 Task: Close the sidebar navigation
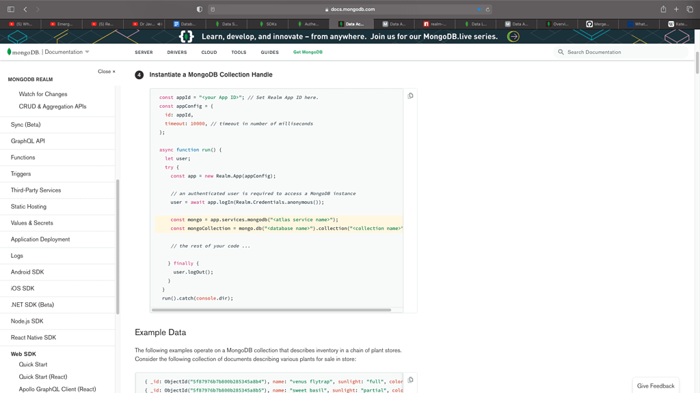(106, 71)
